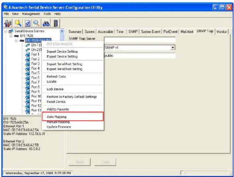Choose Auto Mapping from context menu
This screenshot has height=177, width=234.
(x=73, y=117)
